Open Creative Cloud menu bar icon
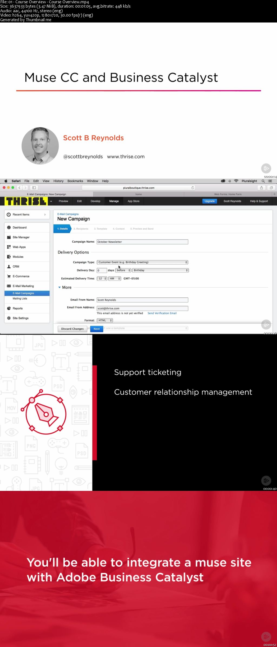 [x=223, y=181]
